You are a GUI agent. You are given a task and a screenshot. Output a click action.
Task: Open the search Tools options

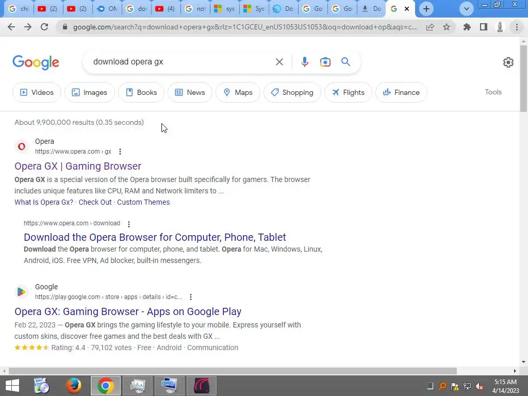click(493, 92)
